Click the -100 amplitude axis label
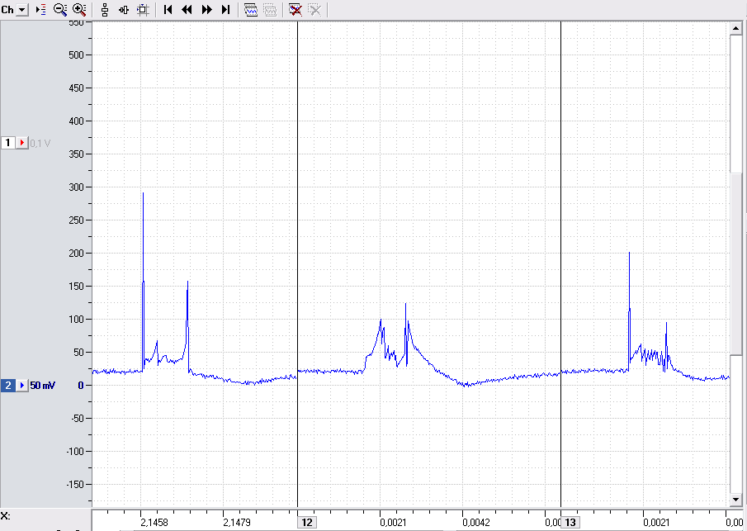Viewport: 747px width, 531px height. [75, 451]
